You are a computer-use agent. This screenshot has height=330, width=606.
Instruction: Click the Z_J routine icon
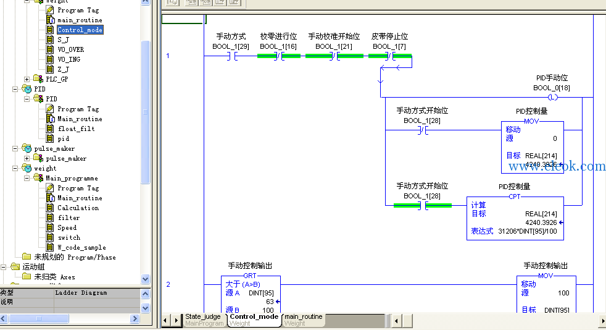(50, 69)
